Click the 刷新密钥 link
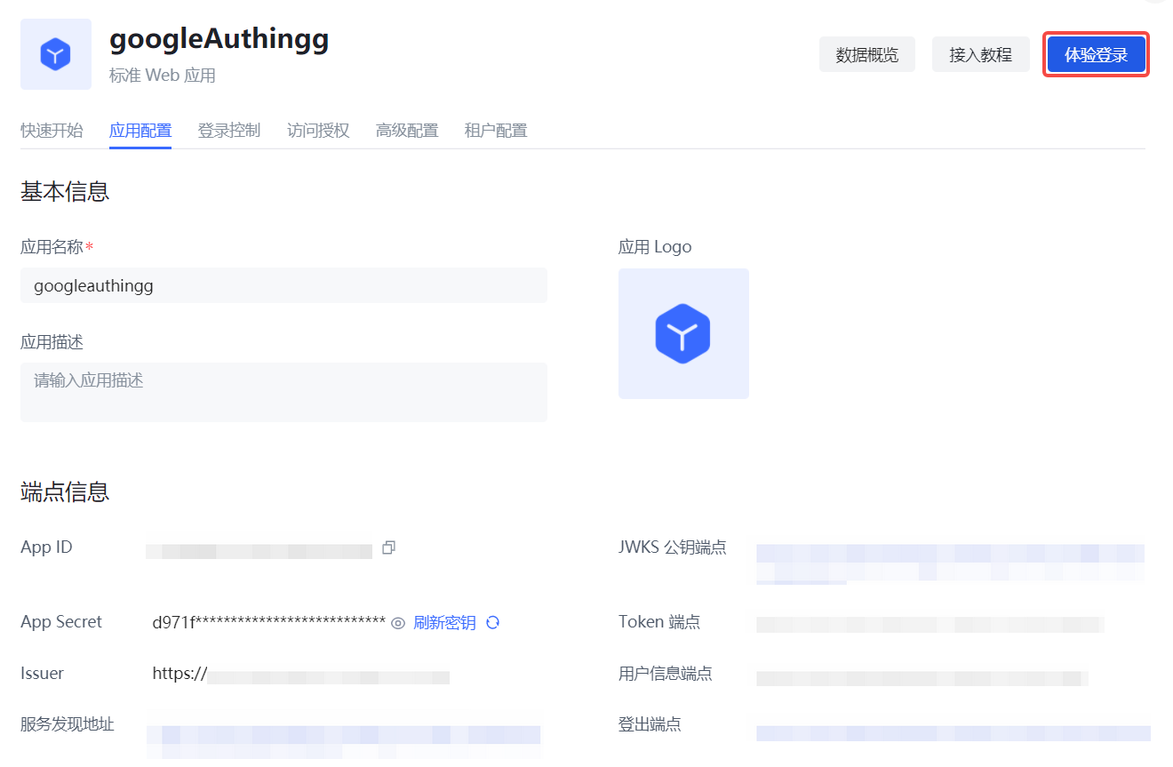 click(444, 622)
